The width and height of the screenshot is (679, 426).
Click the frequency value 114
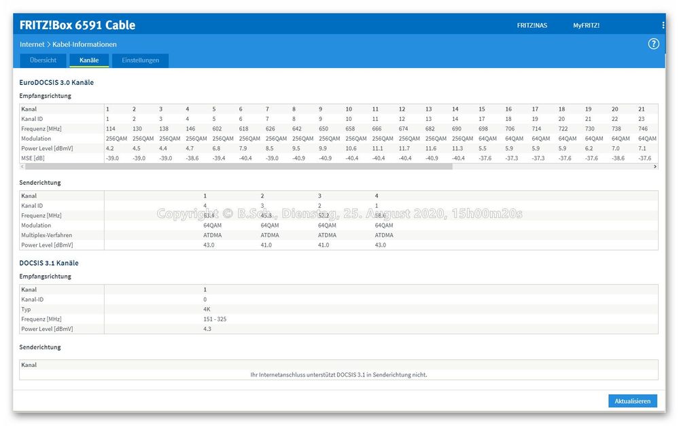(110, 128)
